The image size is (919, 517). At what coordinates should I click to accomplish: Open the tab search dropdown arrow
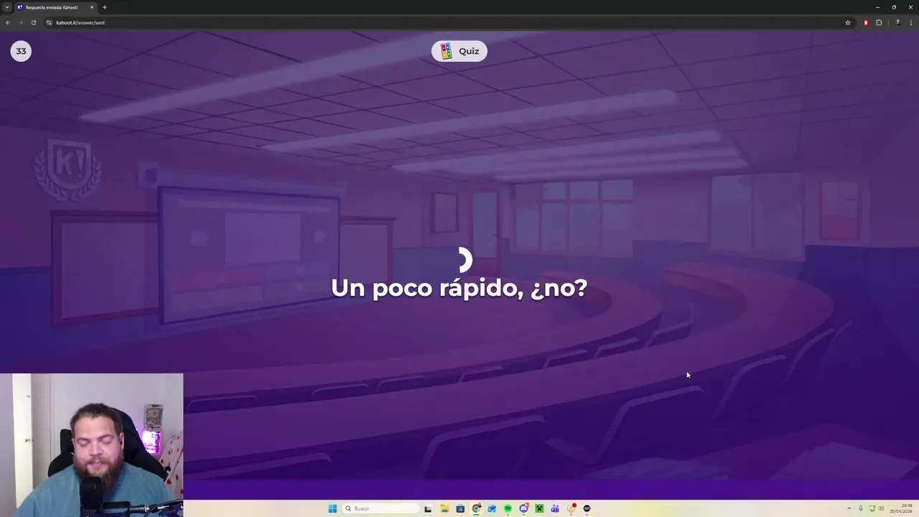[x=7, y=7]
